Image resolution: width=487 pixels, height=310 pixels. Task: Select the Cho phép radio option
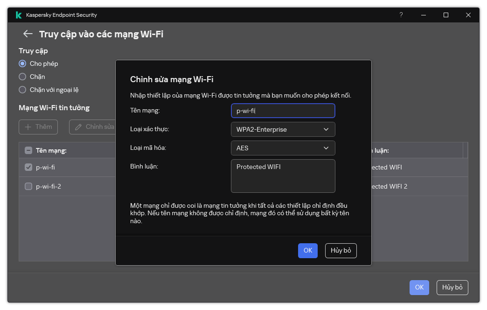tap(22, 63)
